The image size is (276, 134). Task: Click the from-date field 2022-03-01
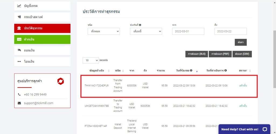[x=188, y=32]
